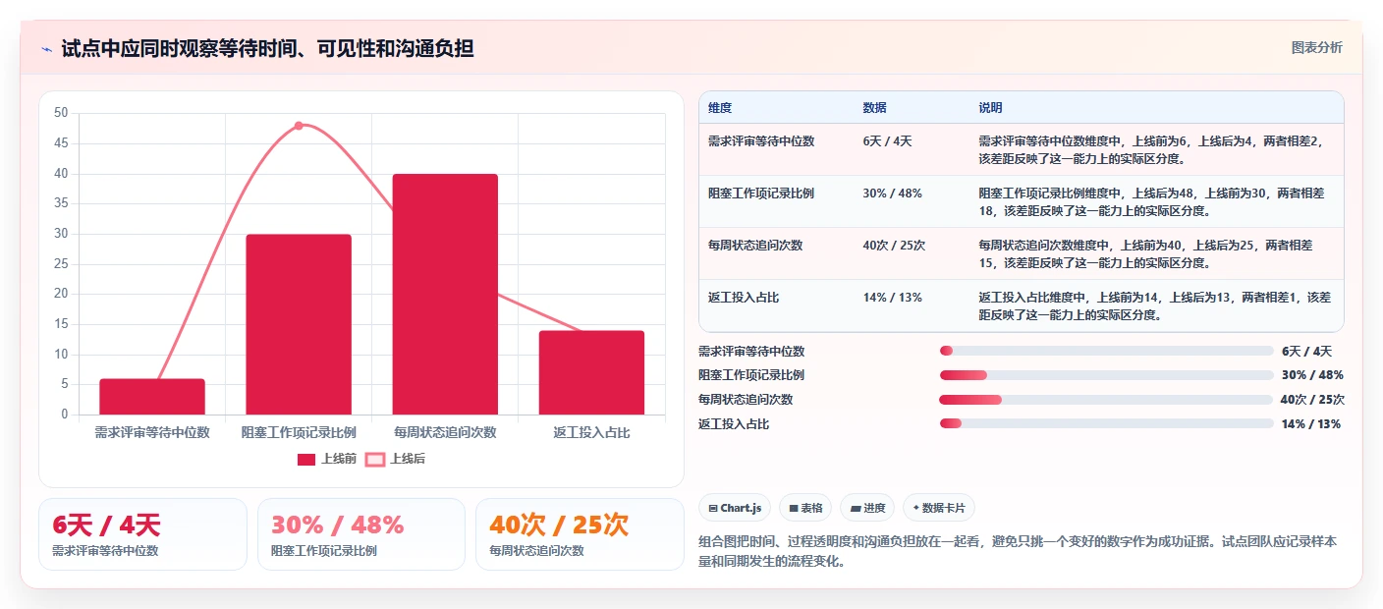Click x-axis label 每周状态追问次数
This screenshot has height=609, width=1383.
(x=445, y=432)
